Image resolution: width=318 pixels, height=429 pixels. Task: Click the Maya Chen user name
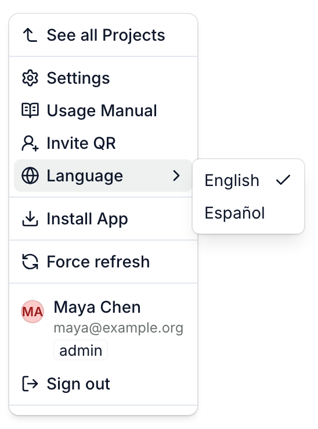pos(97,308)
